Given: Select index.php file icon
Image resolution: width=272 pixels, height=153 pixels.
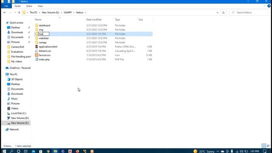Looking at the screenshot, I should pos(37,59).
